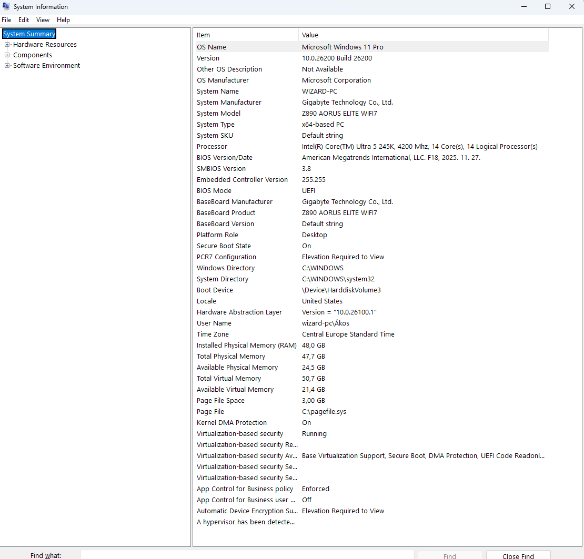Click the Item column header
This screenshot has width=584, height=559.
tap(246, 35)
